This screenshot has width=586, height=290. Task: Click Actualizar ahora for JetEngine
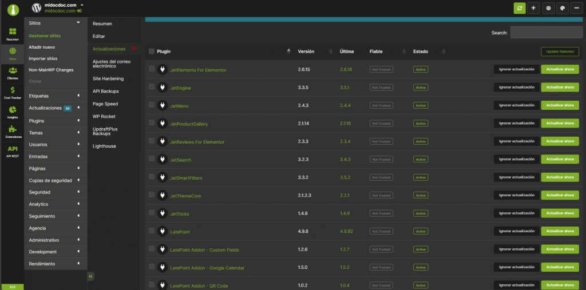tap(560, 87)
